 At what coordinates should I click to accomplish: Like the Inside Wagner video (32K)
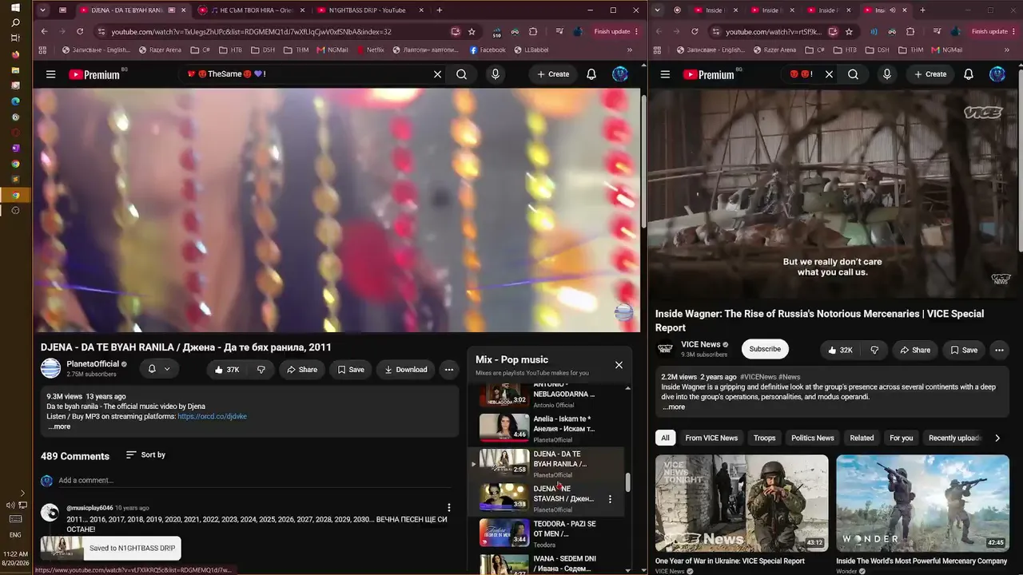(840, 350)
